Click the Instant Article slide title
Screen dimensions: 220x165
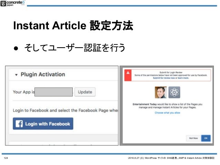[73, 25]
